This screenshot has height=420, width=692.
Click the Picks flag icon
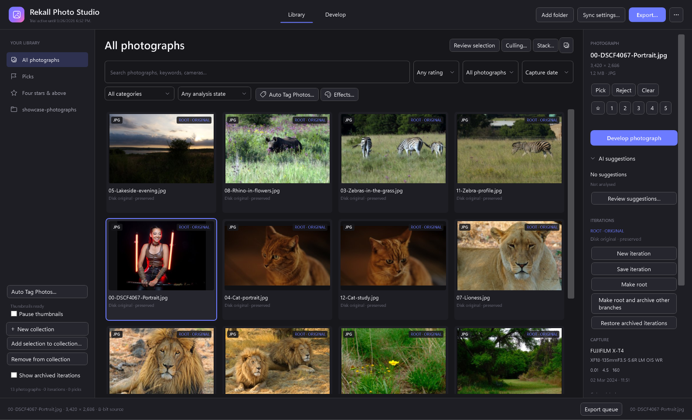click(x=14, y=76)
